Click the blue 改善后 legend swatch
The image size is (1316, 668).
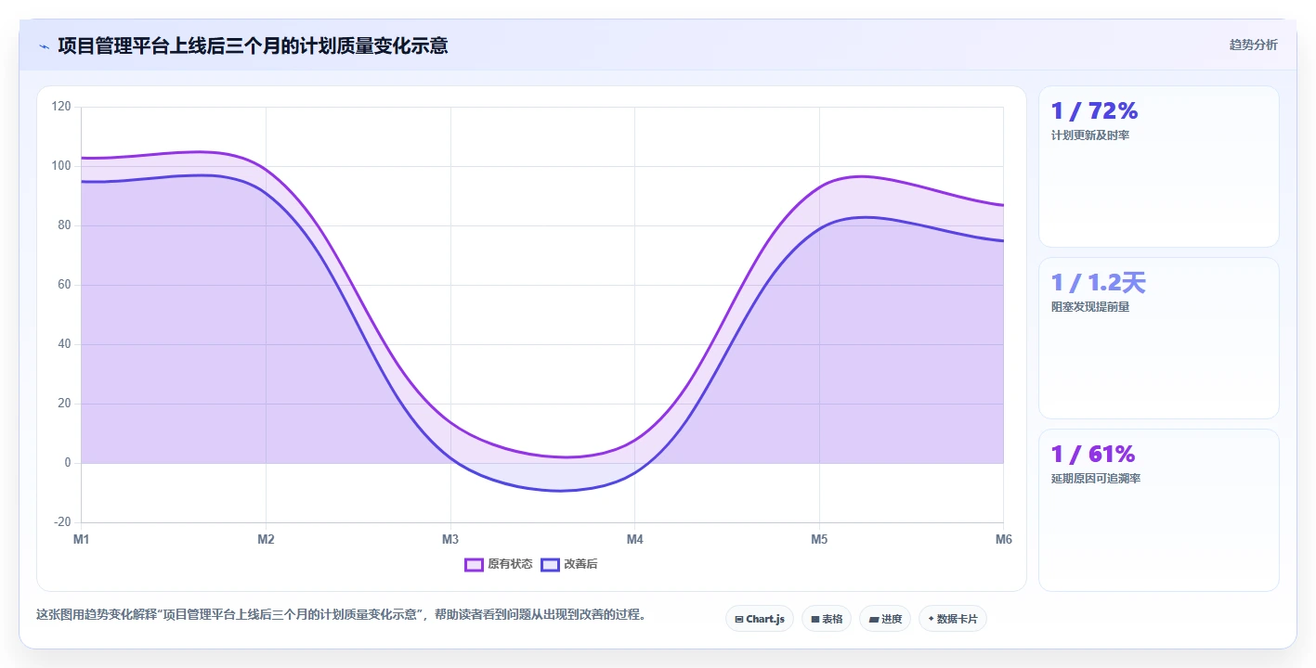click(550, 564)
